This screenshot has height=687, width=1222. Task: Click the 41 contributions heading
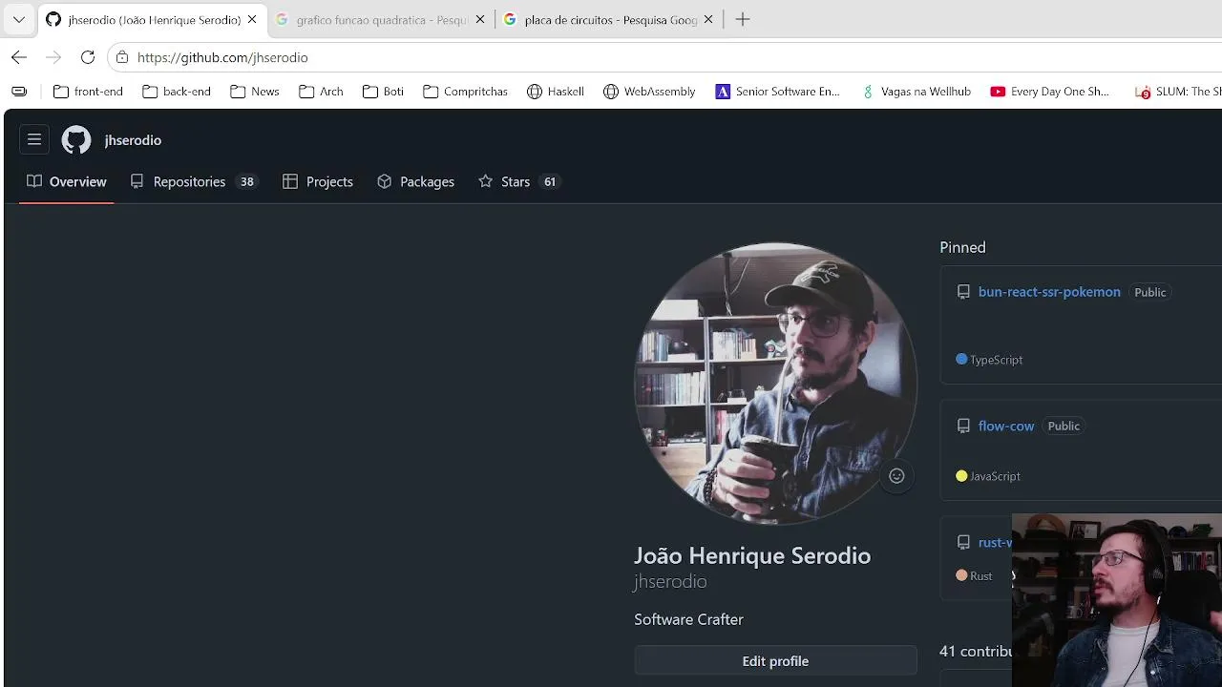point(975,651)
